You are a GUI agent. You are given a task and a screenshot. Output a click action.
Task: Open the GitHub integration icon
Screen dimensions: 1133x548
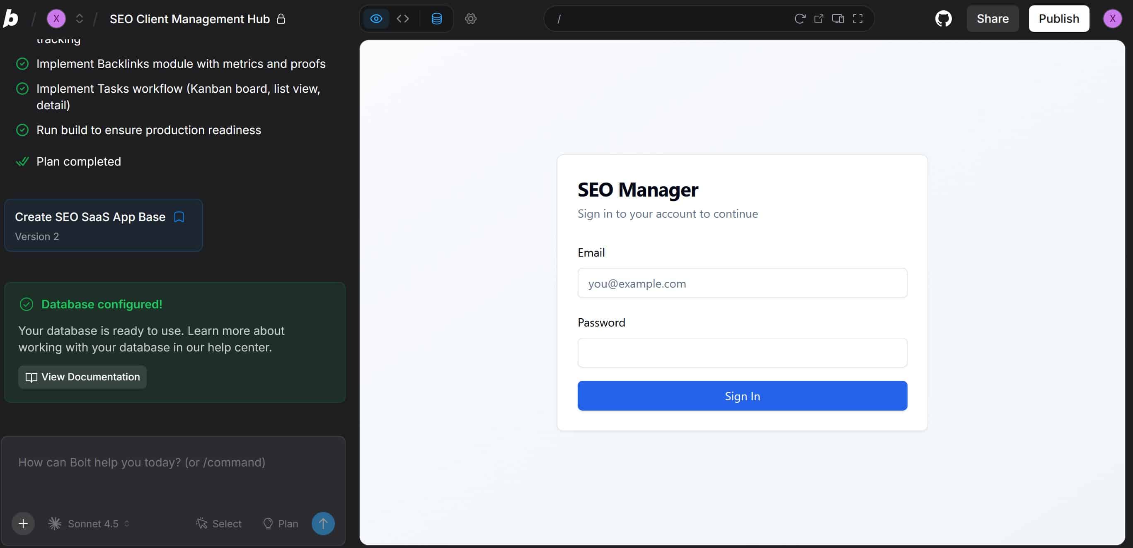pyautogui.click(x=944, y=19)
